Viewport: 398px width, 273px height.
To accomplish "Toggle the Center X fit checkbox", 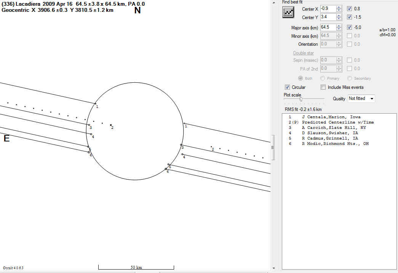I will 350,8.
